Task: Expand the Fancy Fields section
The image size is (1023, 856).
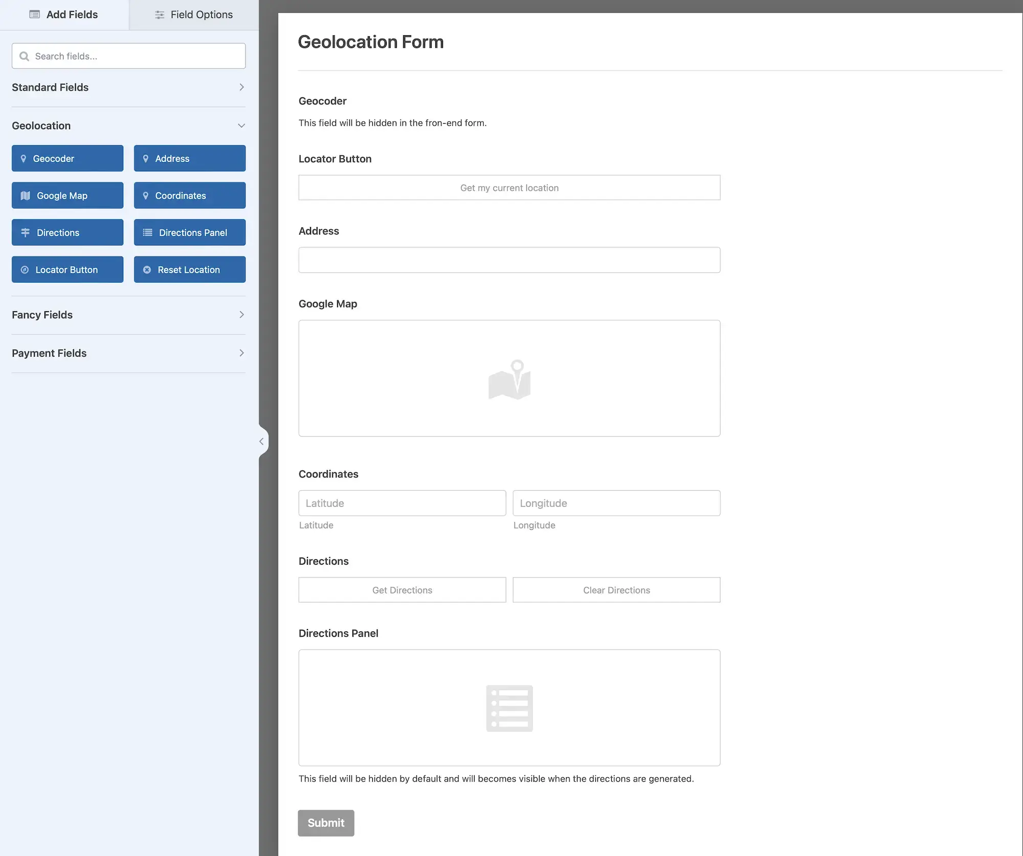Action: [x=241, y=315]
